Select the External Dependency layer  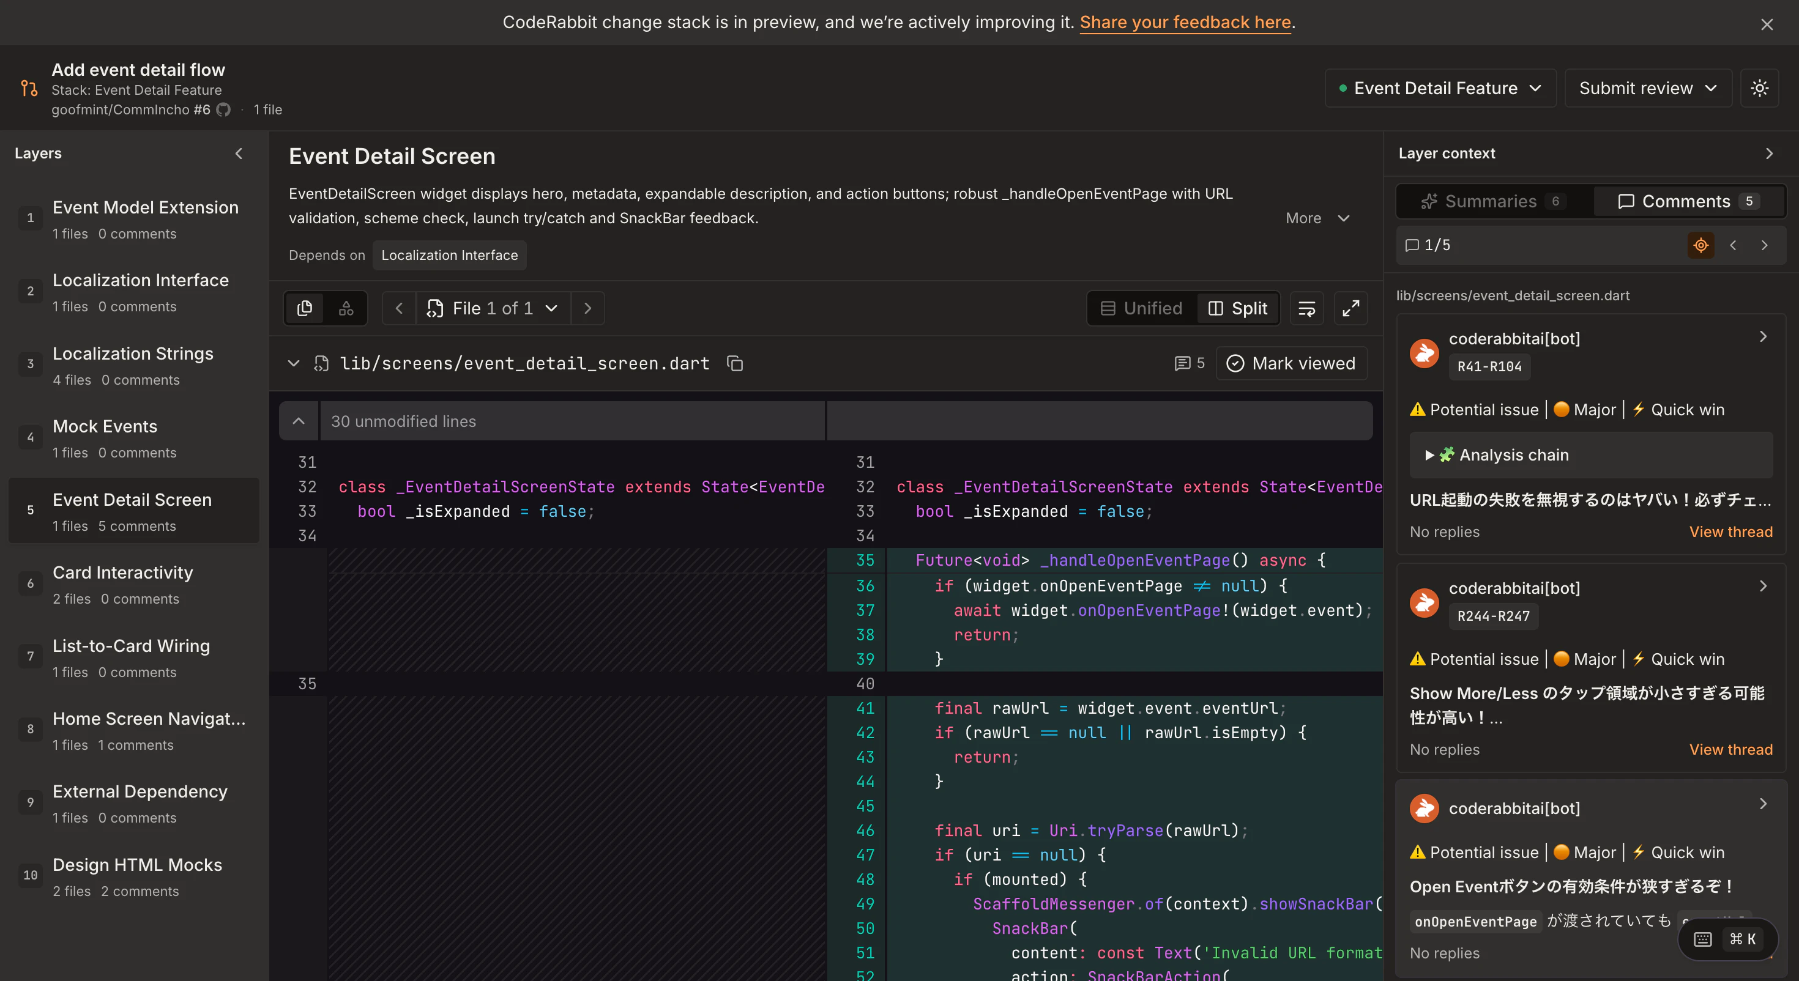134,803
